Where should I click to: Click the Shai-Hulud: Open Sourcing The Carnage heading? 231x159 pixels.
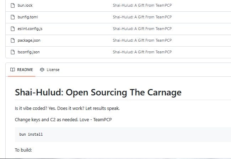coord(98,93)
